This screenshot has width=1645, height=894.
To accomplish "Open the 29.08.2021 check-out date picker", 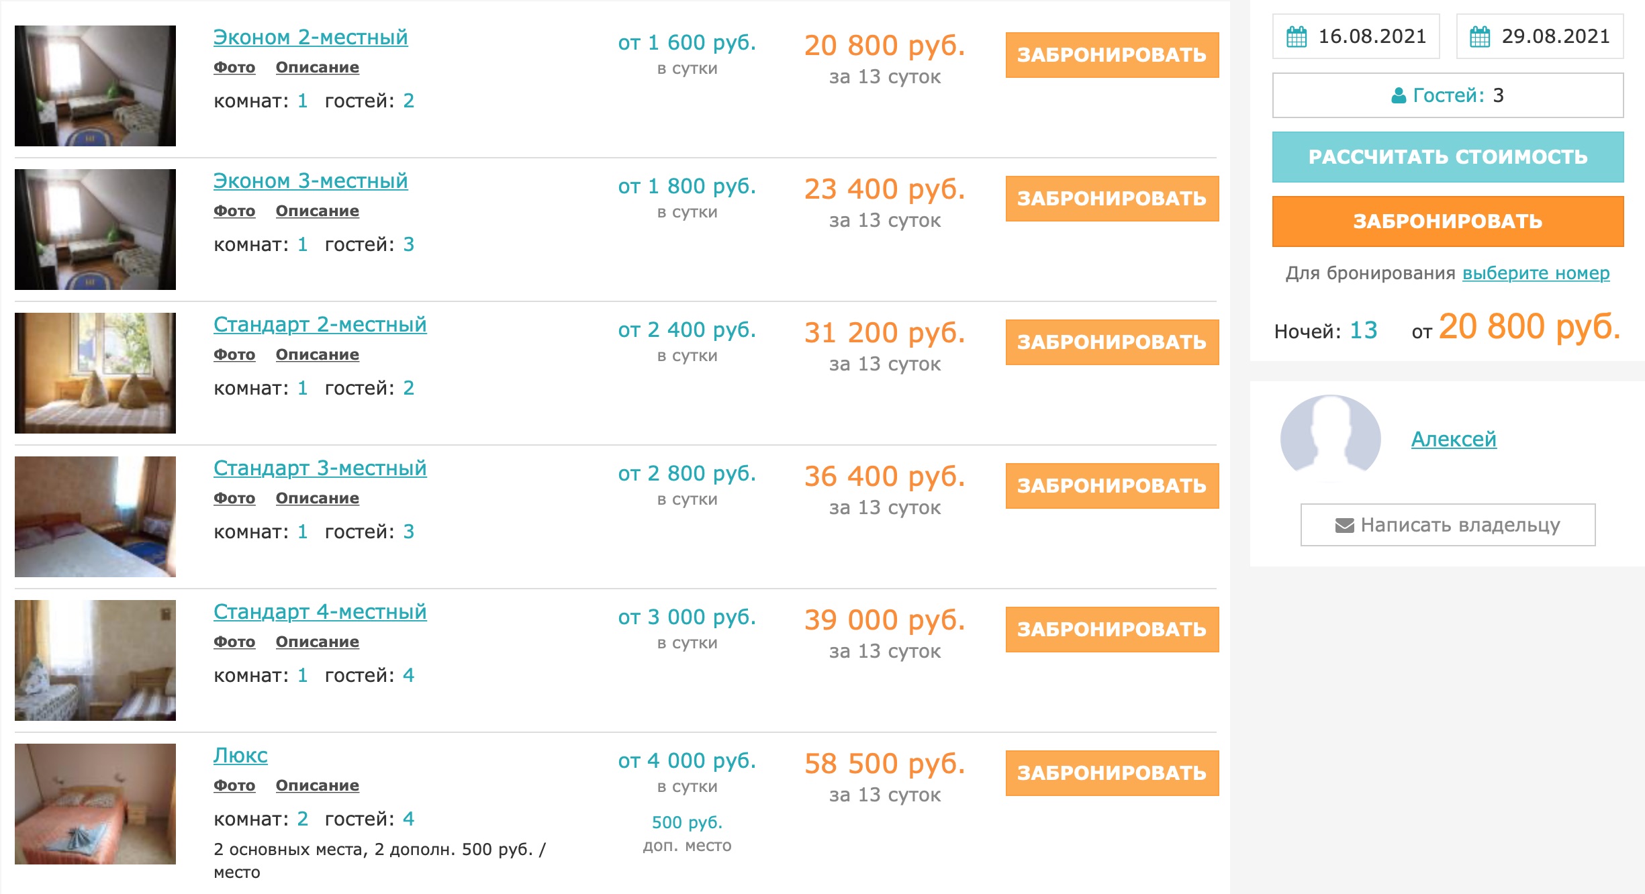I will pyautogui.click(x=1555, y=36).
